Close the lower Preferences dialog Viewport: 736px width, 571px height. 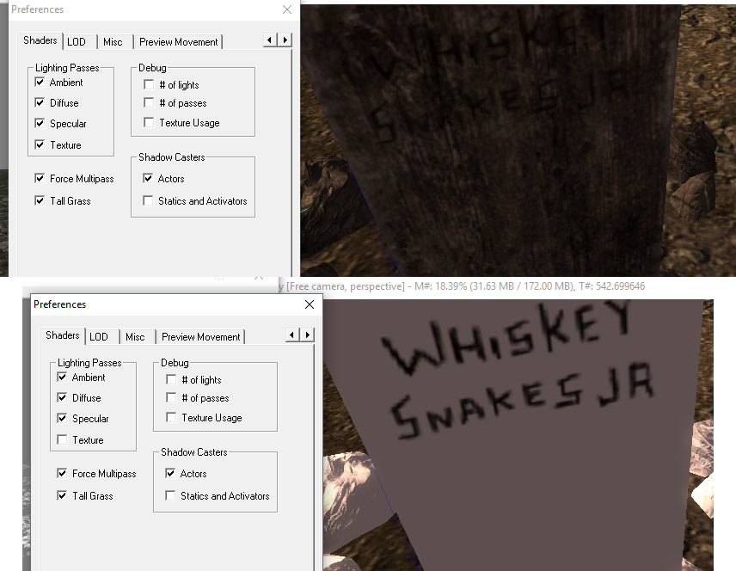(x=310, y=304)
